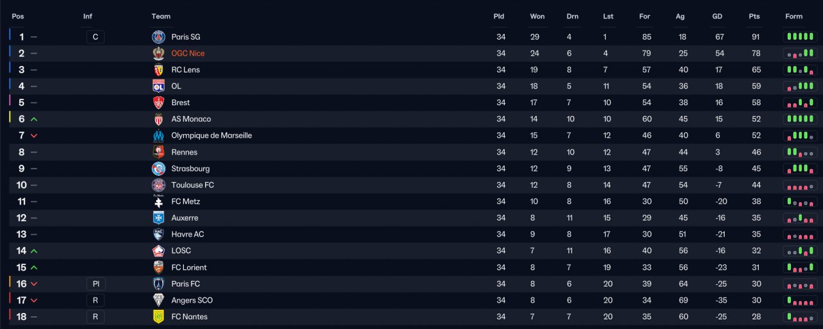Screen dimensions: 823x329
Task: Click the RC Lens club badge
Action: coord(158,70)
